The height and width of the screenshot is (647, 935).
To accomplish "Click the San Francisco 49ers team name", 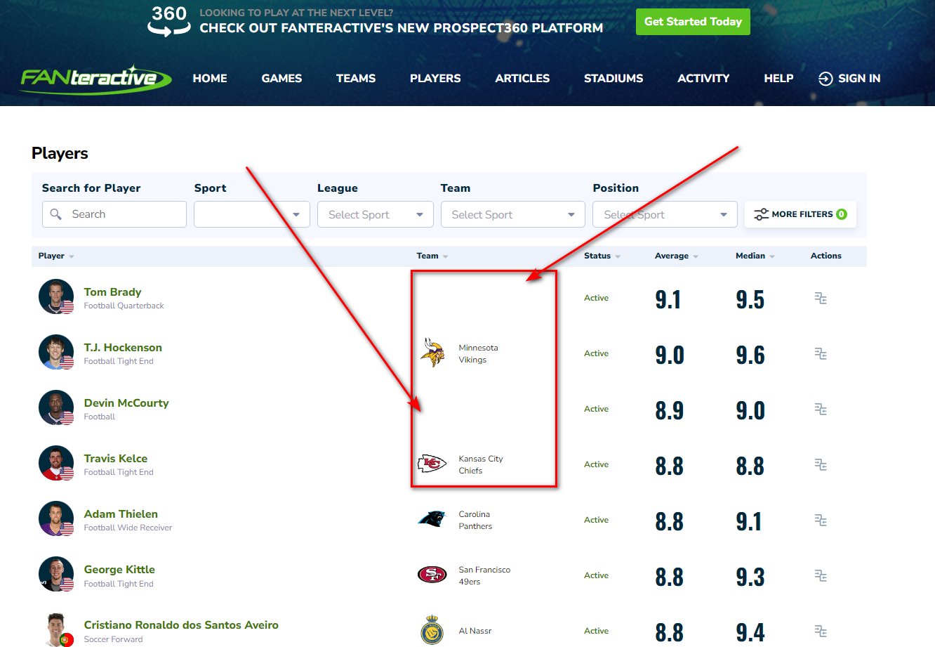I will 484,575.
